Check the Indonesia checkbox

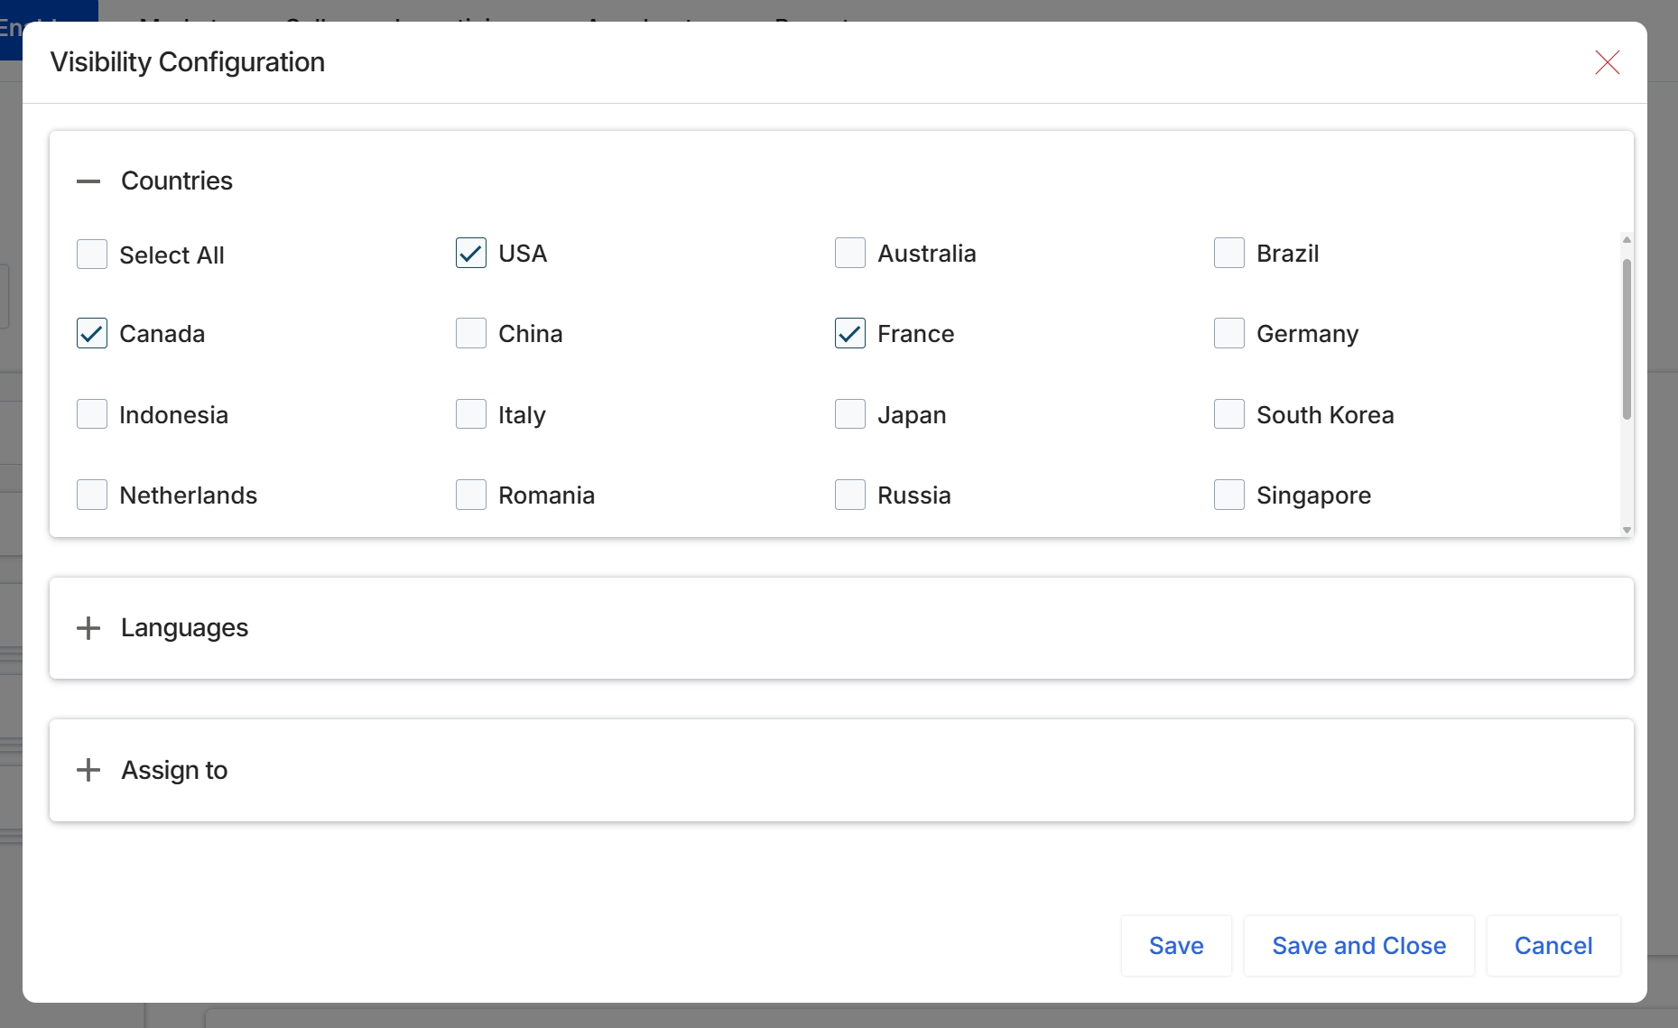pos(92,414)
